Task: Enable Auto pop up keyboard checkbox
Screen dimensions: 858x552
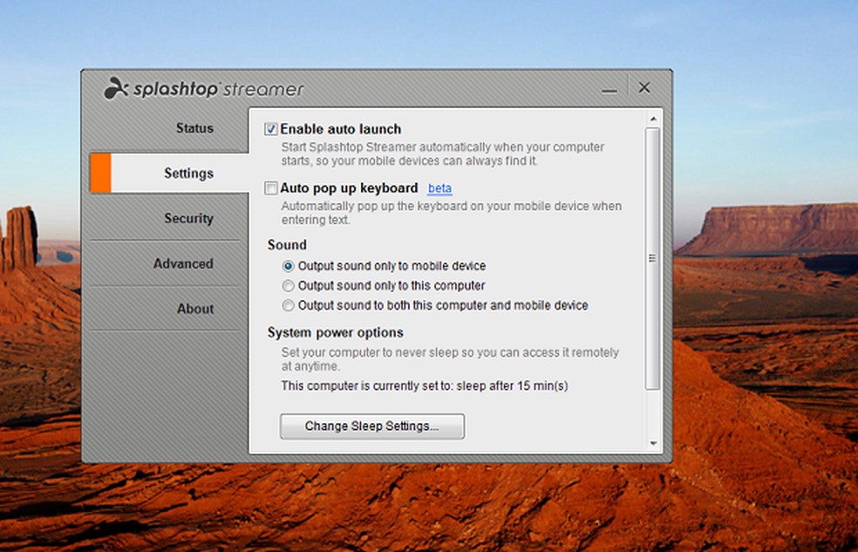Action: [x=271, y=188]
